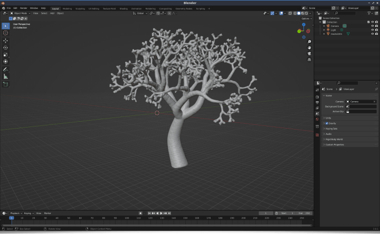
Task: Click the zoom view magnifier icon
Action: coord(309,42)
